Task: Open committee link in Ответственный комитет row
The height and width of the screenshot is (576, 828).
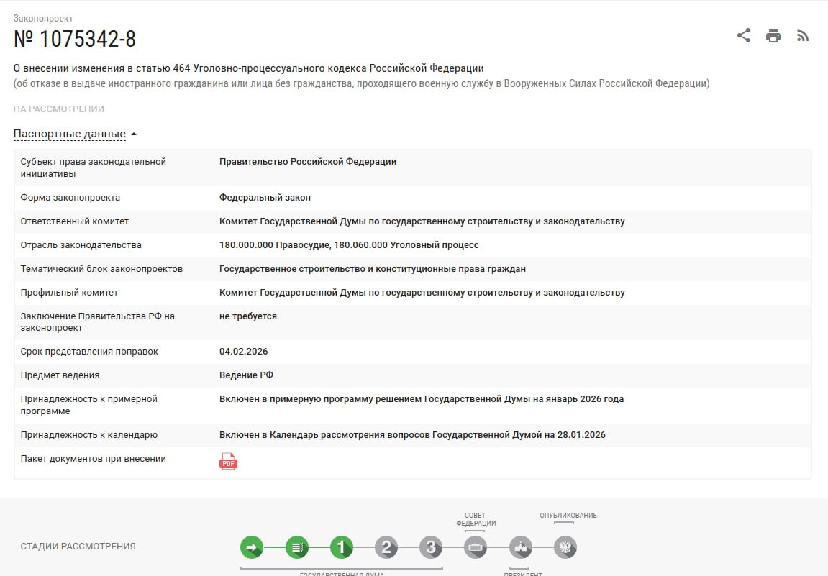Action: tap(422, 221)
